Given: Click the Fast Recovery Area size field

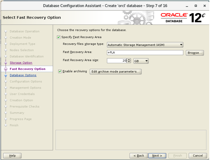Looking at the screenshot, I should coord(117,61).
